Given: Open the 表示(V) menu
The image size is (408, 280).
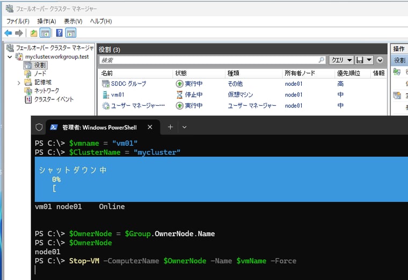Looking at the screenshot, I should (73, 21).
